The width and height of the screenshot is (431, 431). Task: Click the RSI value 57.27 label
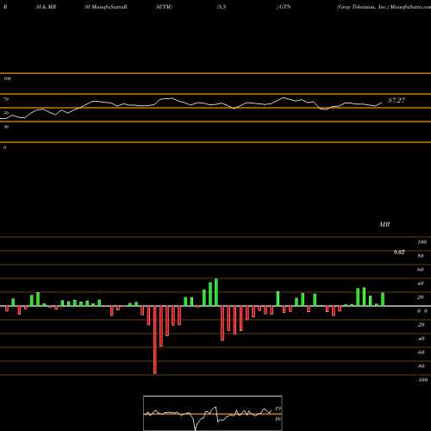tap(397, 100)
